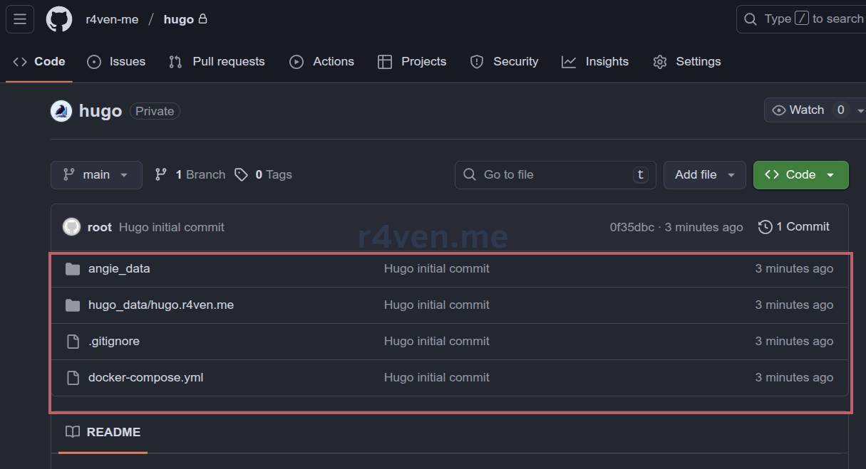The height and width of the screenshot is (469, 866).
Task: Open the angie_data folder
Action: click(x=119, y=269)
